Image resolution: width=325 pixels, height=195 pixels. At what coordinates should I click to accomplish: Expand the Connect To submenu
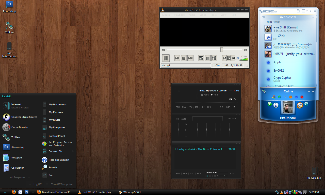click(x=58, y=151)
